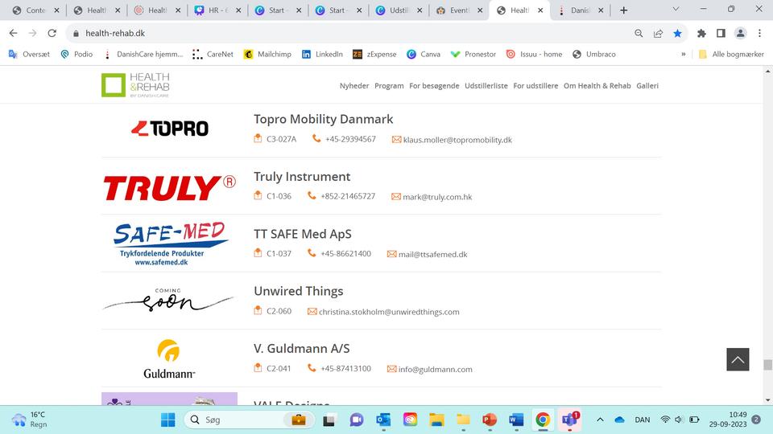
Task: Email klaus.moller@topromobility.dk
Action: click(x=457, y=140)
